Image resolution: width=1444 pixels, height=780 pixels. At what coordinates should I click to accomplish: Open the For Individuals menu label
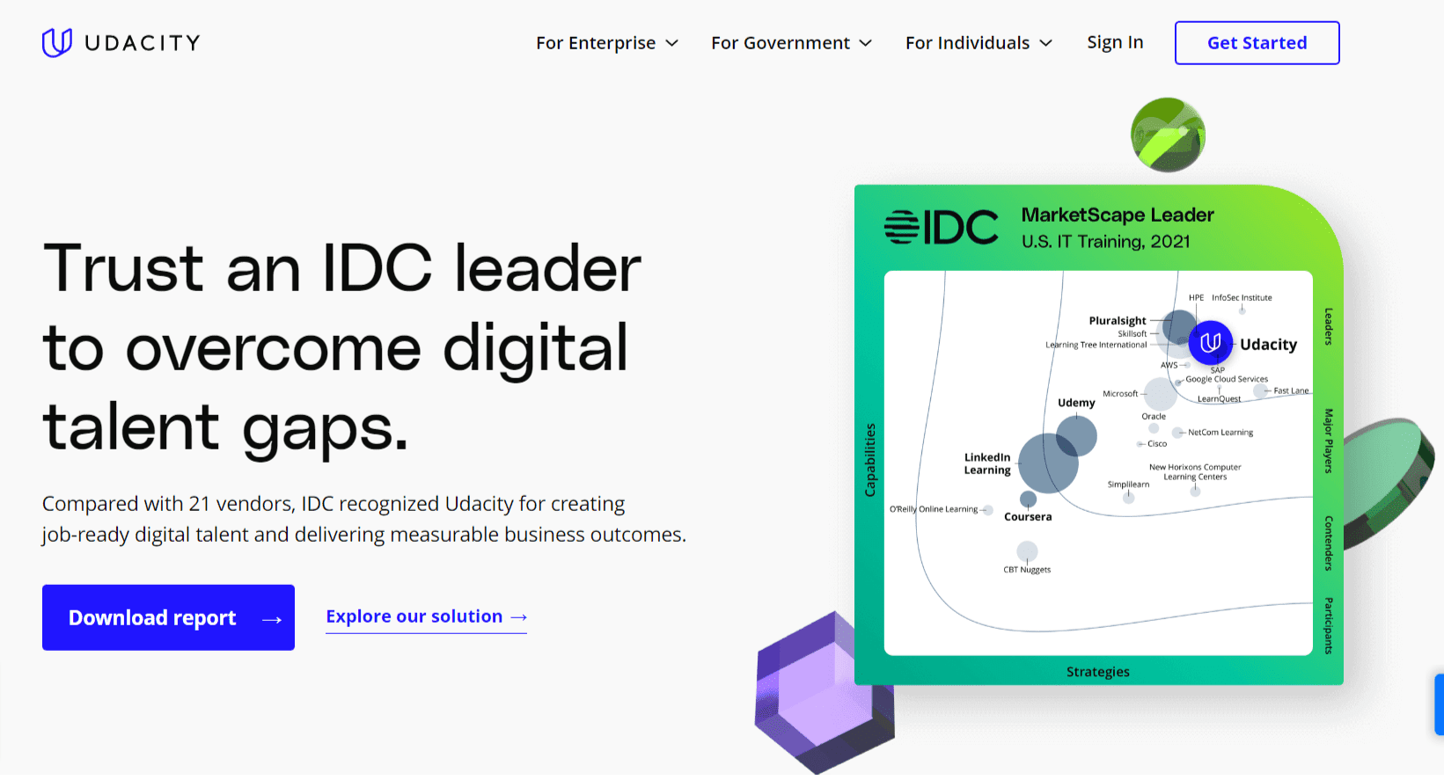[x=967, y=43]
